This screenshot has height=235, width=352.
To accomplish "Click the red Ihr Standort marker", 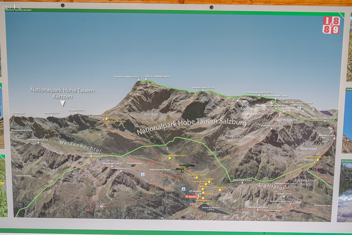I will click(x=191, y=197).
